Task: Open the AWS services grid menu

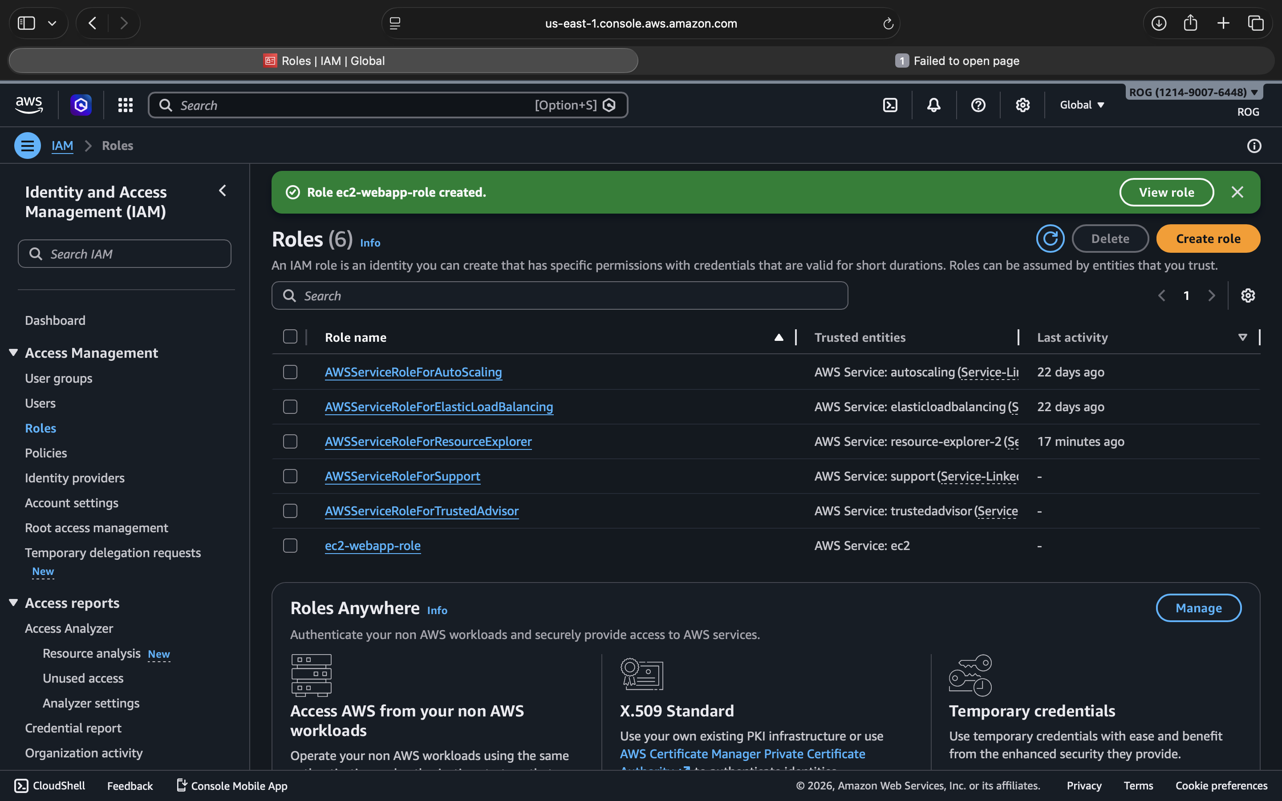Action: tap(125, 105)
